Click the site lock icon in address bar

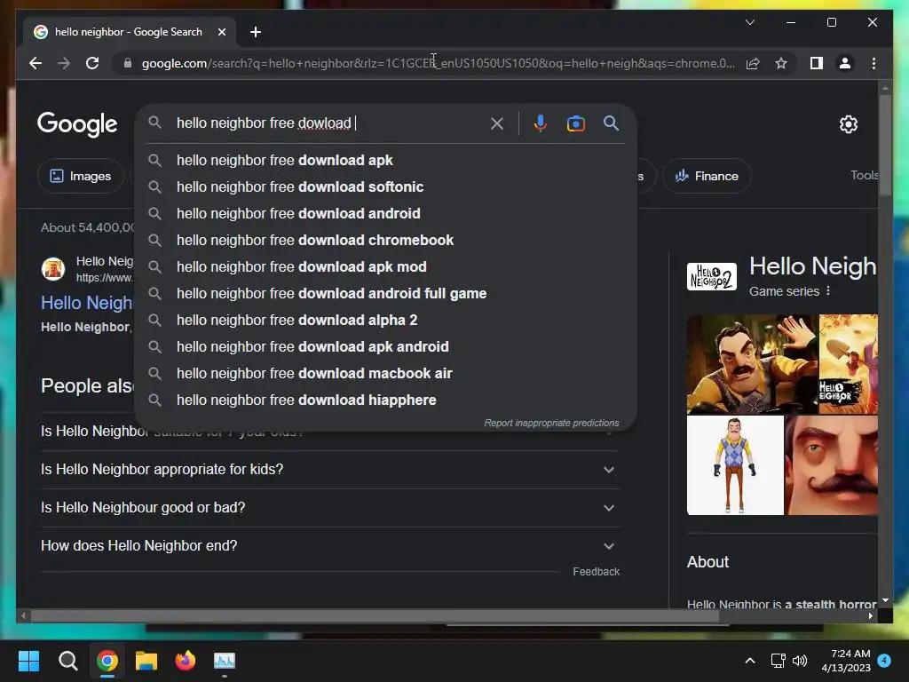(128, 63)
